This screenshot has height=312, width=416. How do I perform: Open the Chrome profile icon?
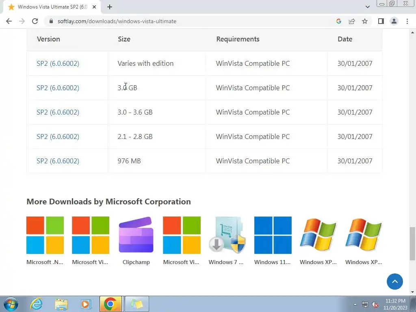[394, 21]
